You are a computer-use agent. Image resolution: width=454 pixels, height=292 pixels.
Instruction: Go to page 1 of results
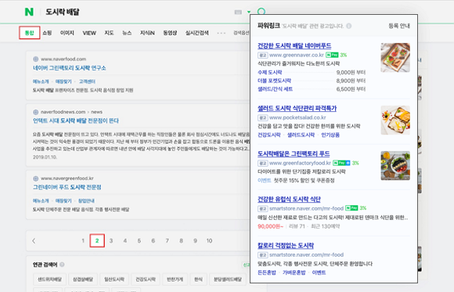(83, 241)
